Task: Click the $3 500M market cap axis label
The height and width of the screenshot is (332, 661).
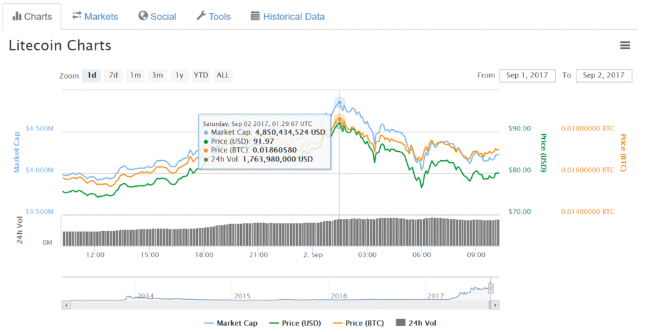Action: [39, 212]
